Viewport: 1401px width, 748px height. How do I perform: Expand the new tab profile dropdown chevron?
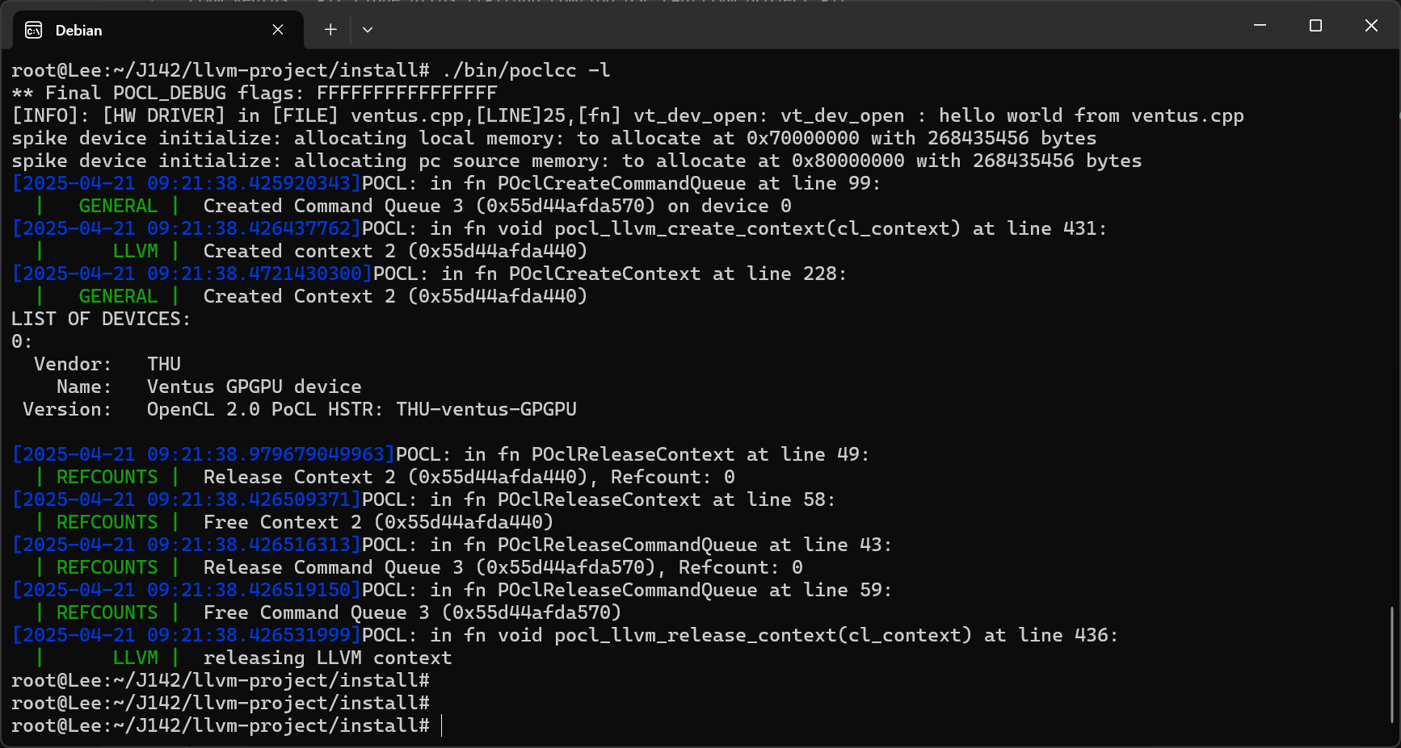(368, 30)
